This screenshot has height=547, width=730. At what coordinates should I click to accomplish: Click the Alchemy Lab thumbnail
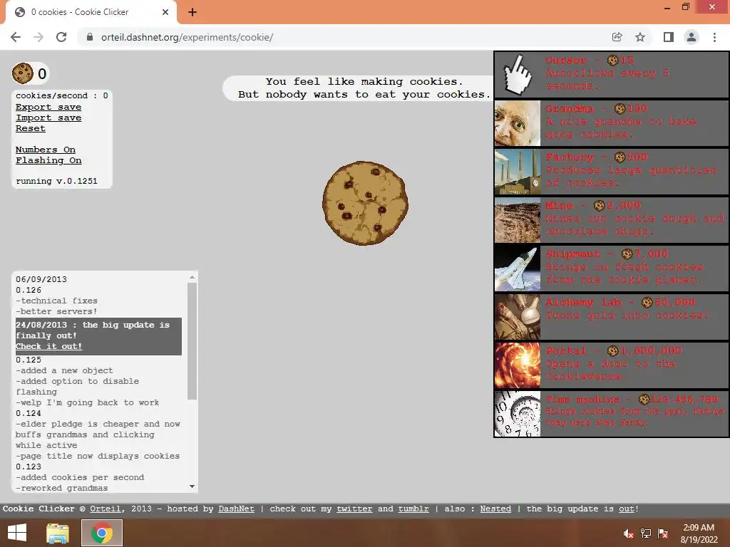coord(518,317)
